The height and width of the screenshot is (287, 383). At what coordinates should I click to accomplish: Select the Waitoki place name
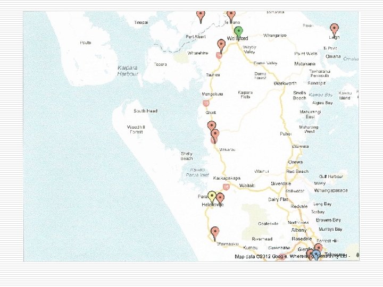247,185
